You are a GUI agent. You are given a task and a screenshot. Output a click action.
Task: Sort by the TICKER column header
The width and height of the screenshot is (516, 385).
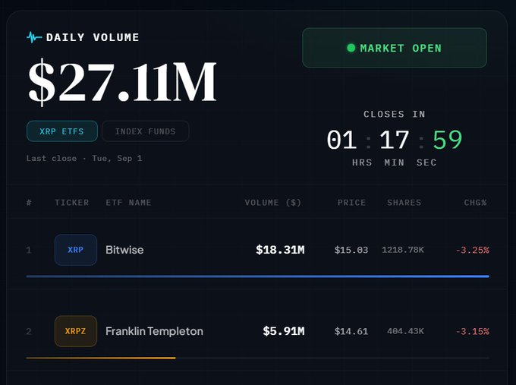point(72,202)
